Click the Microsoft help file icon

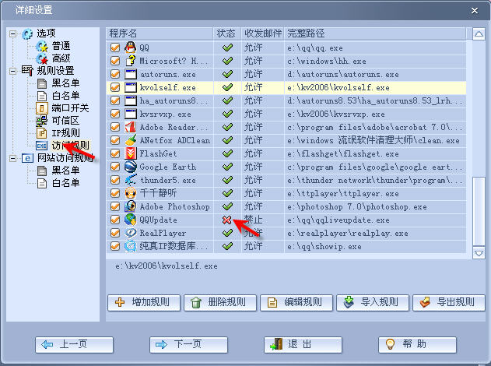tap(130, 61)
